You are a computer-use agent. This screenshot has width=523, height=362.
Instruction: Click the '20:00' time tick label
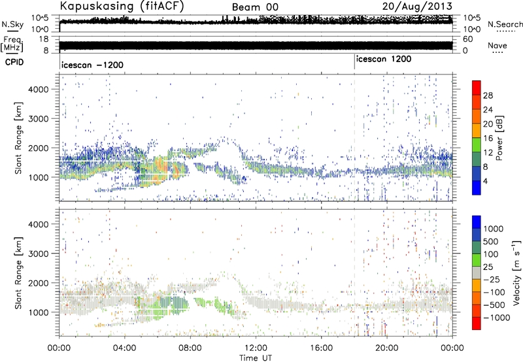(x=386, y=348)
